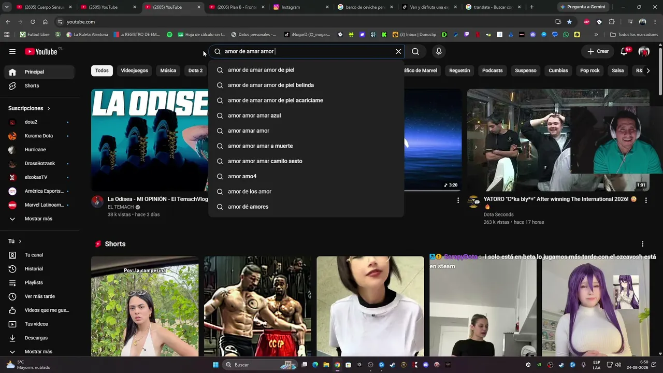This screenshot has height=373, width=663.
Task: Open the elxokasTV channel
Action: (x=39, y=177)
